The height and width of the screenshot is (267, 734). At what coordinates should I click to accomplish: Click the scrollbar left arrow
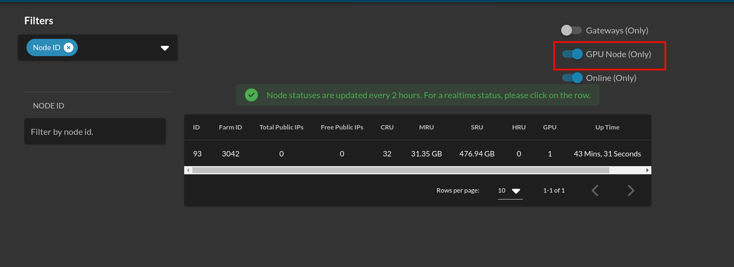(188, 170)
